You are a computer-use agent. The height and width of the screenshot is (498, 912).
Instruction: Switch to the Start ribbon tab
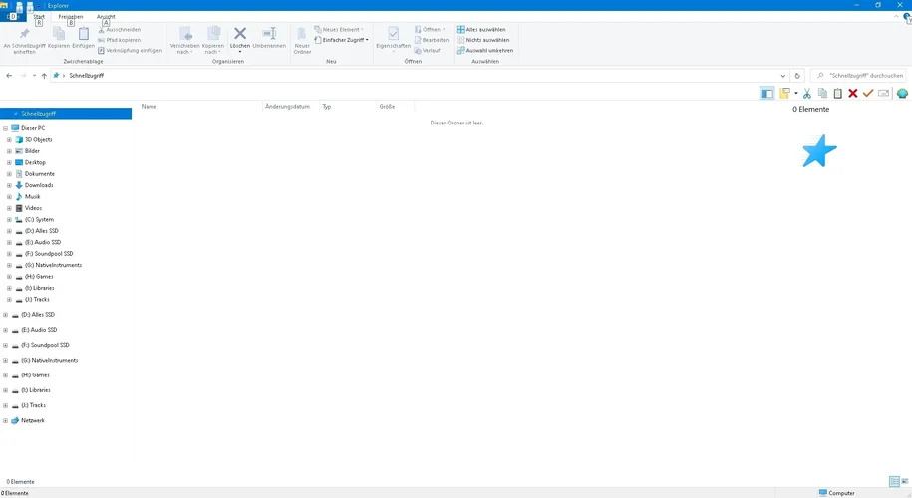pos(39,16)
